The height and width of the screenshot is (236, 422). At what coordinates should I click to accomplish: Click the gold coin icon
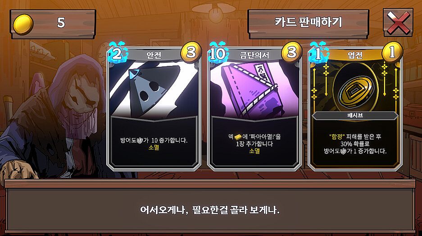23,24
